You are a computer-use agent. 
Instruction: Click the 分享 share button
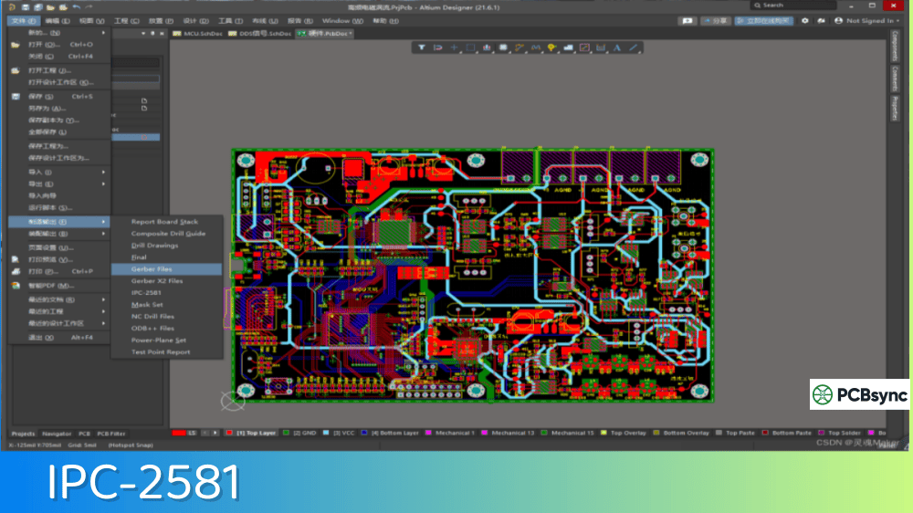tap(717, 20)
